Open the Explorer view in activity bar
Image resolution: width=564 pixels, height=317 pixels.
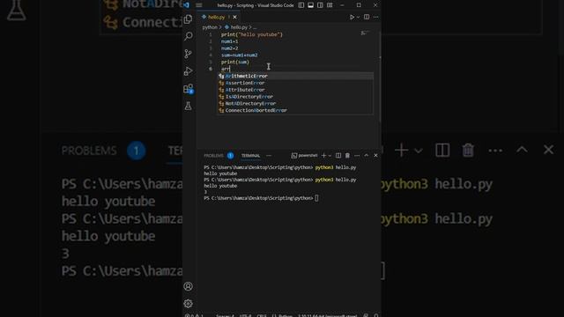coord(188,19)
